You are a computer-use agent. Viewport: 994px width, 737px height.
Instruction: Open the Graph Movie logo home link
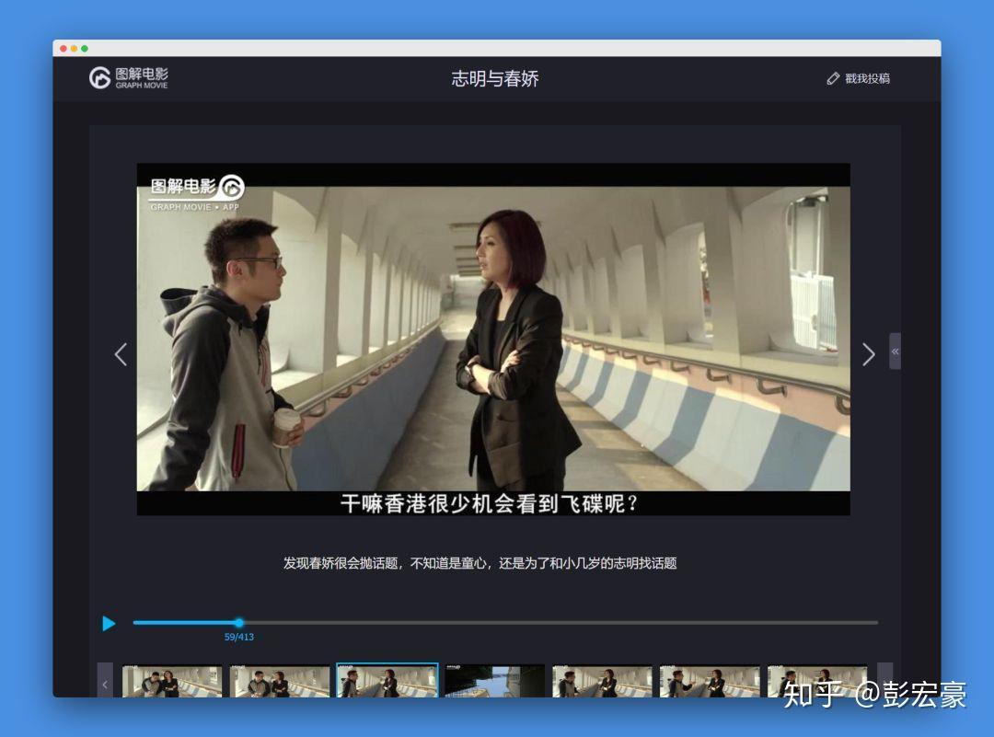click(x=129, y=78)
